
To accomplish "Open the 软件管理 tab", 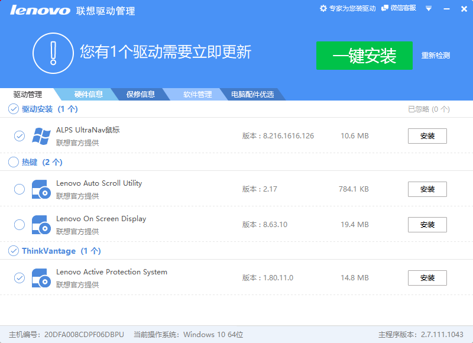I will 197,95.
